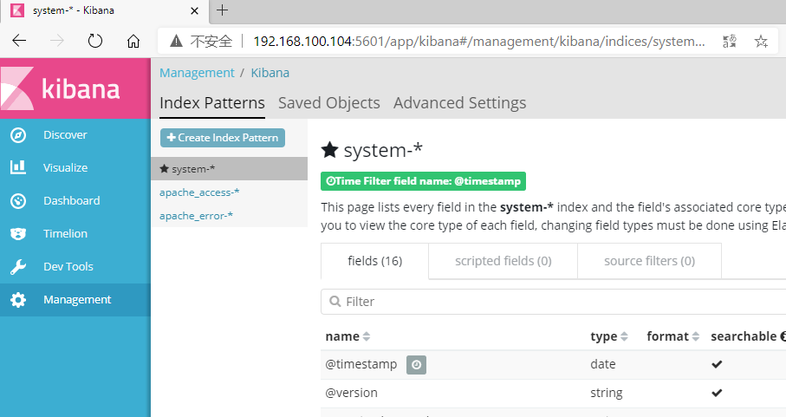Select apache_error-* index pattern
Viewport: 786px width, 417px height.
click(x=196, y=216)
